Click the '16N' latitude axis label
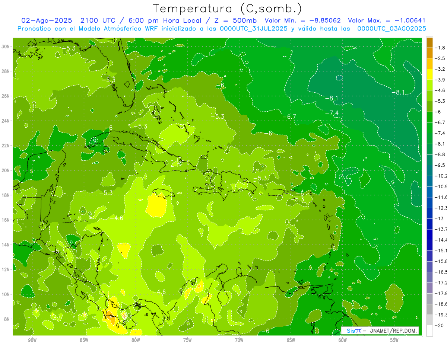This screenshot has height=345, width=447. 6,220
